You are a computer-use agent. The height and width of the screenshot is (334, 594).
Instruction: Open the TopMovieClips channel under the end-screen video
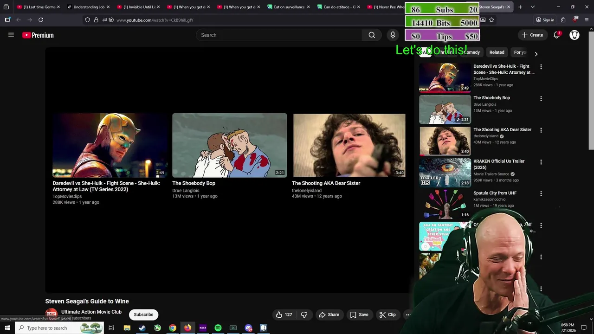pyautogui.click(x=67, y=196)
